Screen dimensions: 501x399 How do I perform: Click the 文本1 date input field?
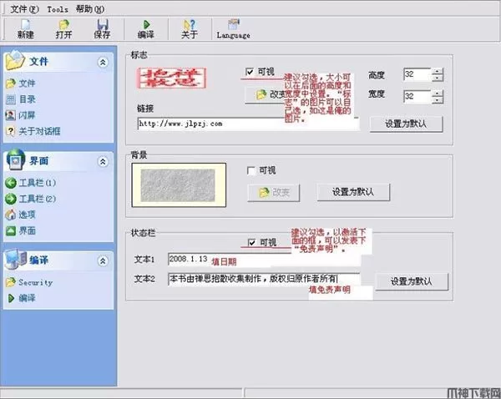[264, 260]
